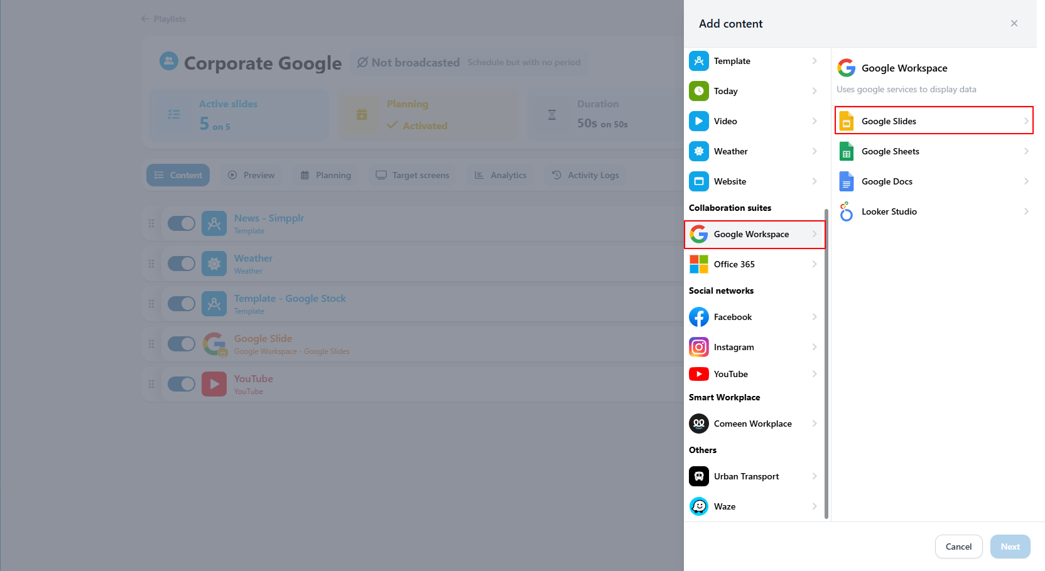Click the YouTube logo in Add content
The height and width of the screenshot is (571, 1045).
tap(699, 374)
